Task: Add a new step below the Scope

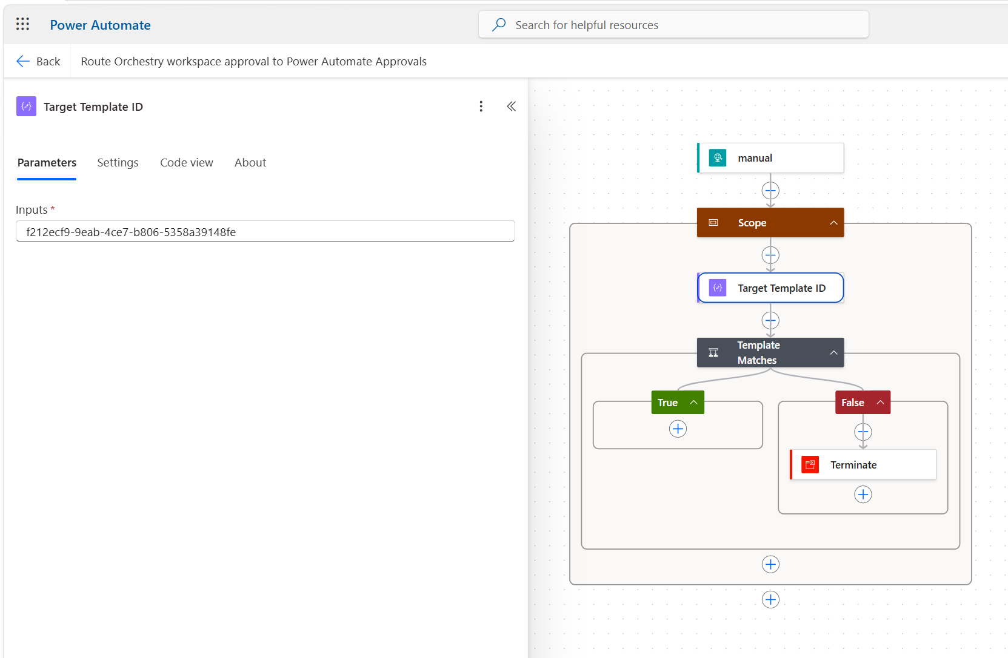Action: pyautogui.click(x=770, y=600)
